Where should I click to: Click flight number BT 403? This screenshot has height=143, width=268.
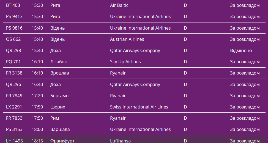click(x=13, y=5)
